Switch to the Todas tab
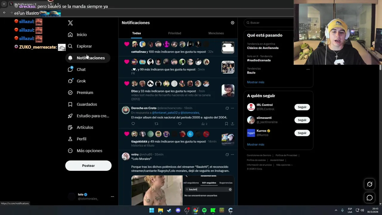382x215 pixels. (136, 33)
